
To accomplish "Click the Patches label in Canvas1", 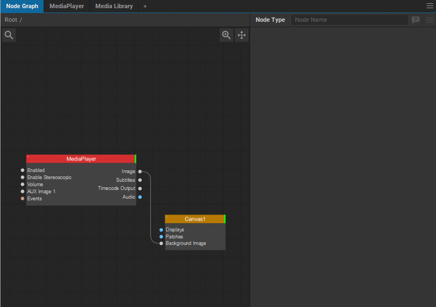I will coord(174,236).
